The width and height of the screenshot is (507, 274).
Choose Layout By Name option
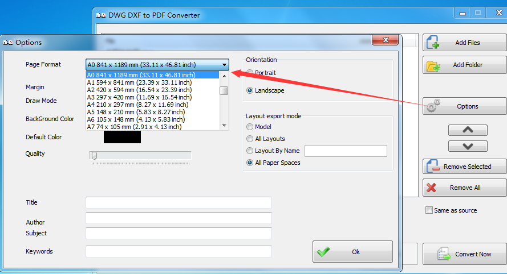[250, 151]
